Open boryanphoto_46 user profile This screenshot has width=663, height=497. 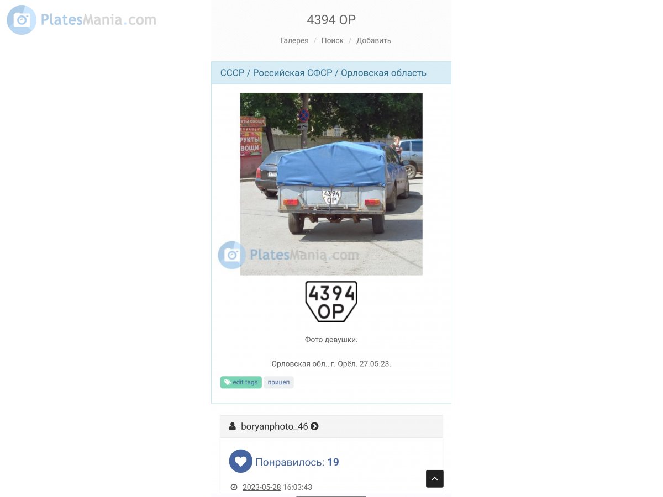pyautogui.click(x=275, y=426)
